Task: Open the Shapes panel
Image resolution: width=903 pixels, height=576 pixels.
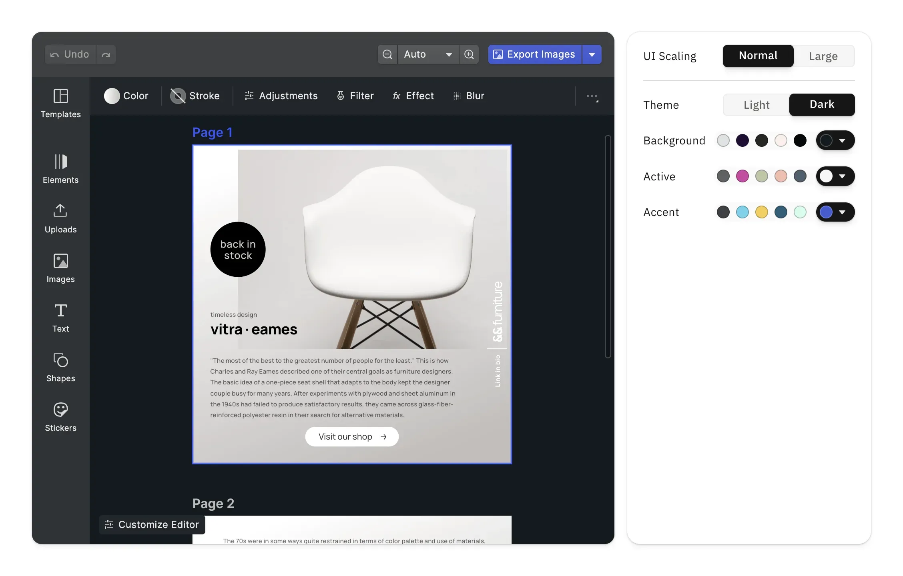Action: tap(61, 368)
